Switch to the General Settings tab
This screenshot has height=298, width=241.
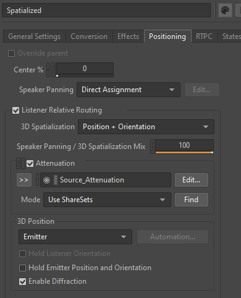(x=35, y=36)
